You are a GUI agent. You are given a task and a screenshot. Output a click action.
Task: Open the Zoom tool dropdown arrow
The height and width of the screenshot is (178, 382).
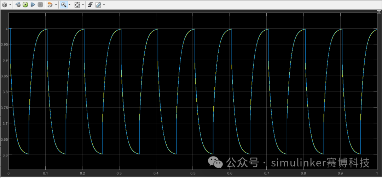click(x=69, y=5)
